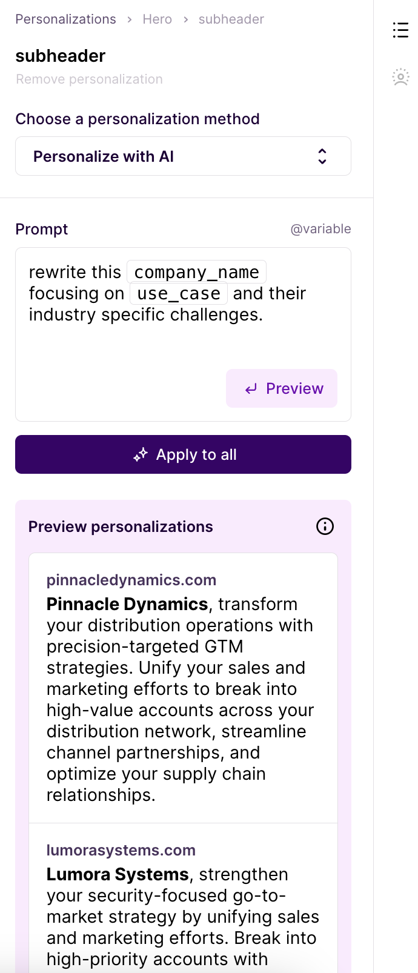Click the audience person icon in sidebar
The height and width of the screenshot is (973, 418).
click(x=400, y=77)
